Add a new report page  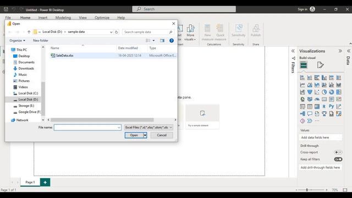[45, 182]
